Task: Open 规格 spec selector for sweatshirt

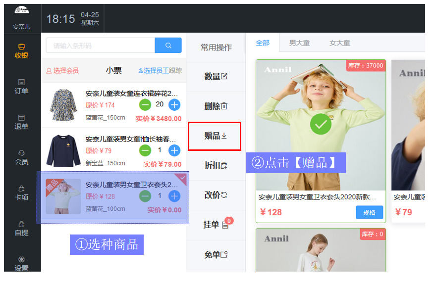Action: pyautogui.click(x=369, y=212)
